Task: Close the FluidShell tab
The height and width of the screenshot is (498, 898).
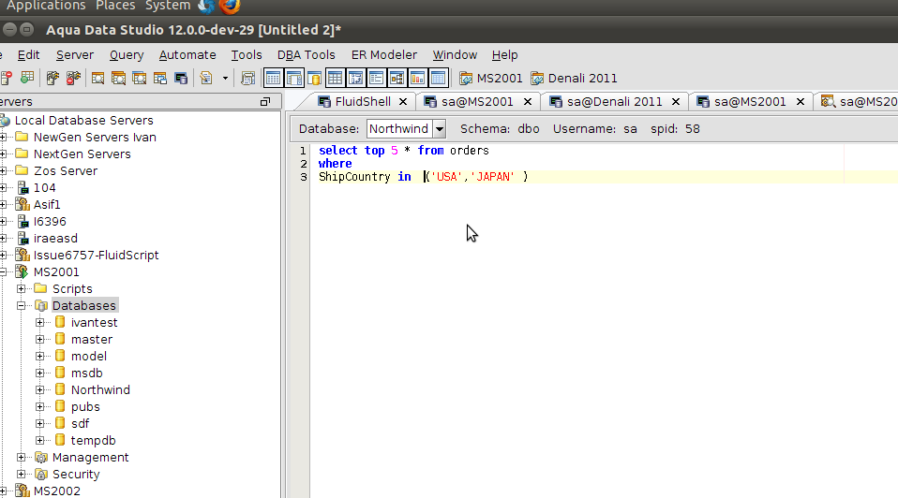Action: click(x=403, y=102)
